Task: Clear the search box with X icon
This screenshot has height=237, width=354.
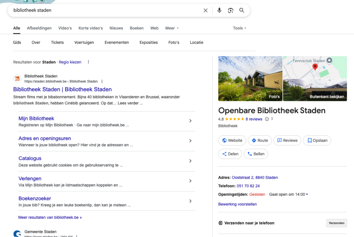Action: [x=205, y=10]
